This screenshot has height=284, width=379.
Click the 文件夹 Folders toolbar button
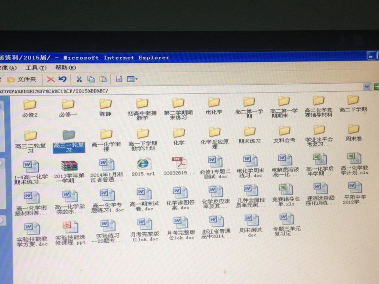coord(21,80)
